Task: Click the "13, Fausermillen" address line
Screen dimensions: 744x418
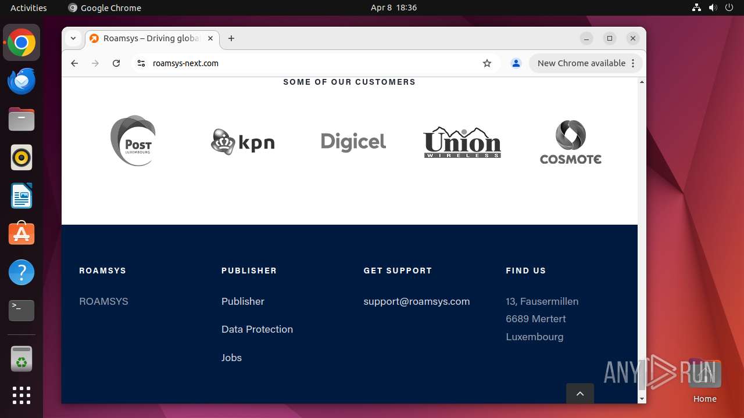Action: tap(542, 301)
